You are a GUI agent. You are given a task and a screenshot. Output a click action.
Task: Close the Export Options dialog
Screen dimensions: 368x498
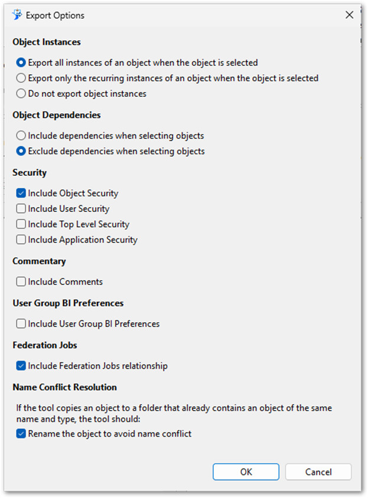[349, 15]
